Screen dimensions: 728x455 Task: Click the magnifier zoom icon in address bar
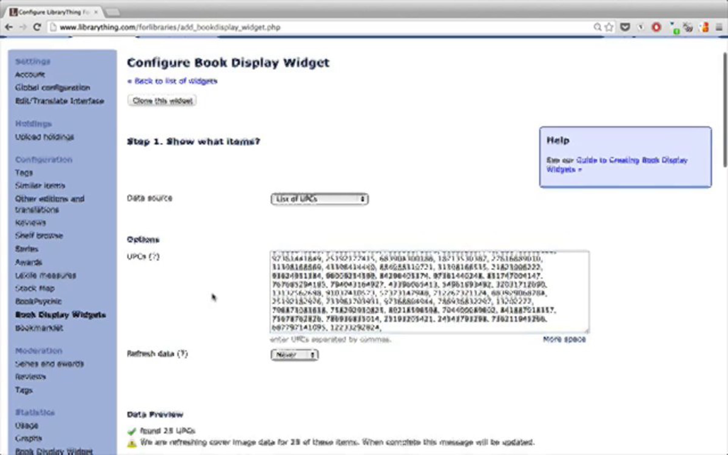coord(597,27)
